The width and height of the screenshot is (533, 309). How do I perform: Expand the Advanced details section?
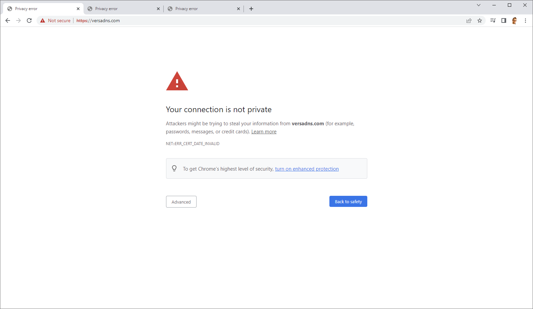181,202
